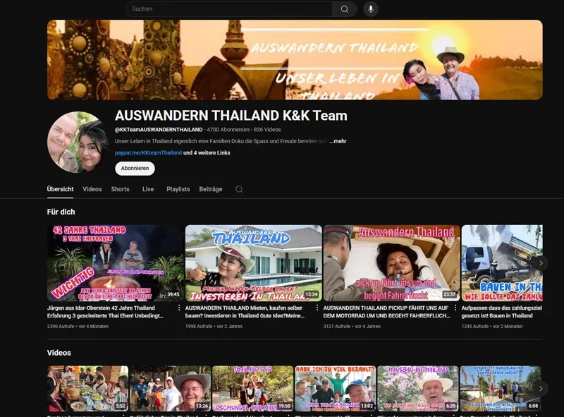This screenshot has height=417, width=564.
Task: Click the @KKTeamAUSWANDERNTHAILAND handle
Action: 159,130
